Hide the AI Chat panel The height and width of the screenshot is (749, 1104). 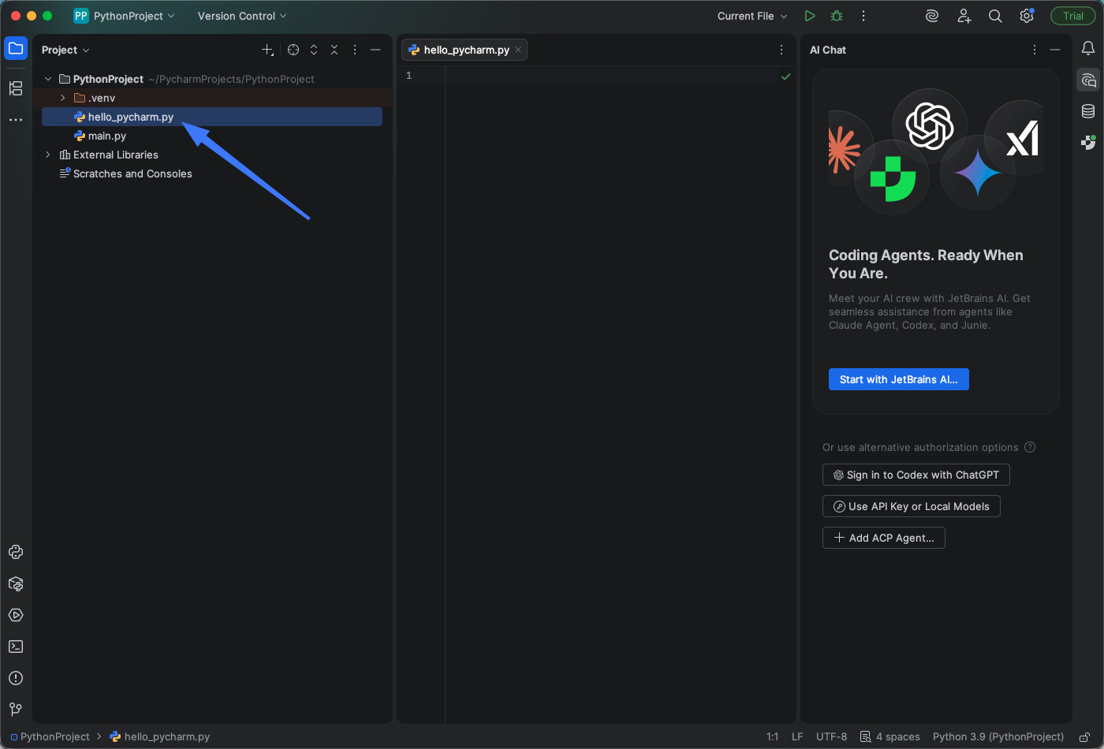(x=1055, y=50)
